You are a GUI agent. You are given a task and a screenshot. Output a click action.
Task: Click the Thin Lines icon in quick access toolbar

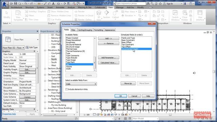pyautogui.click(x=68, y=3)
